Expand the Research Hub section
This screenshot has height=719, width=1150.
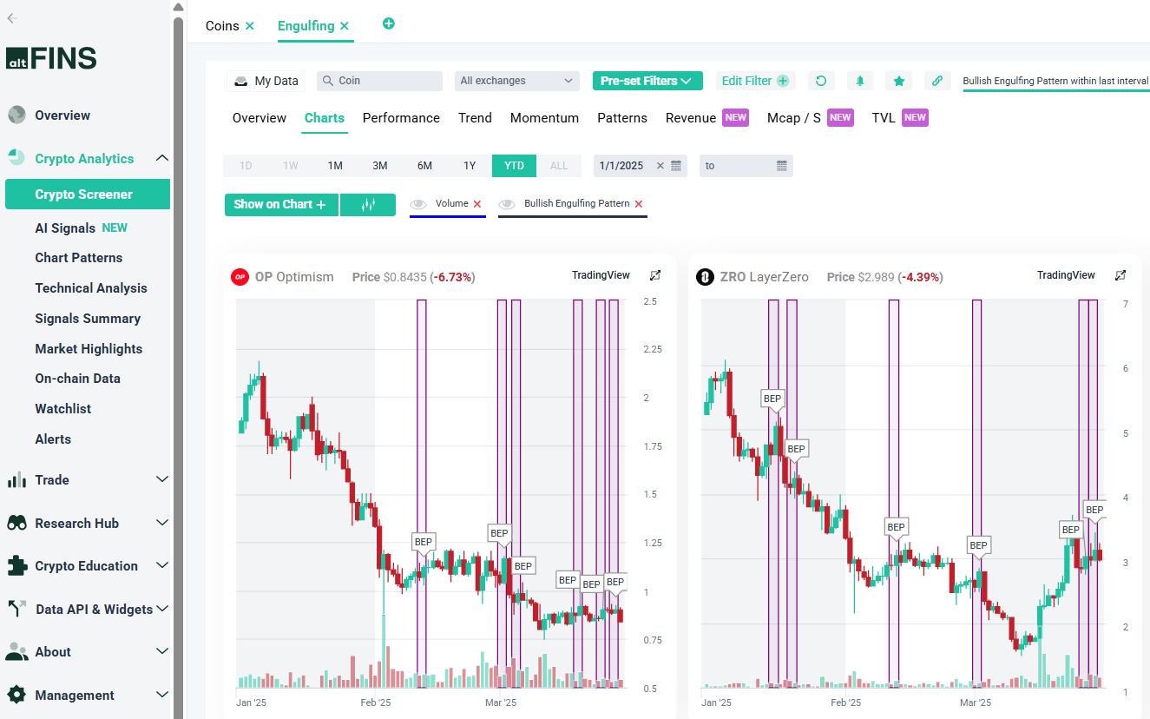pos(161,523)
